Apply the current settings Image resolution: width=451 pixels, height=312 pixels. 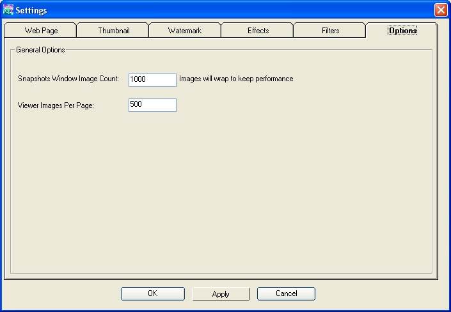[x=221, y=294]
